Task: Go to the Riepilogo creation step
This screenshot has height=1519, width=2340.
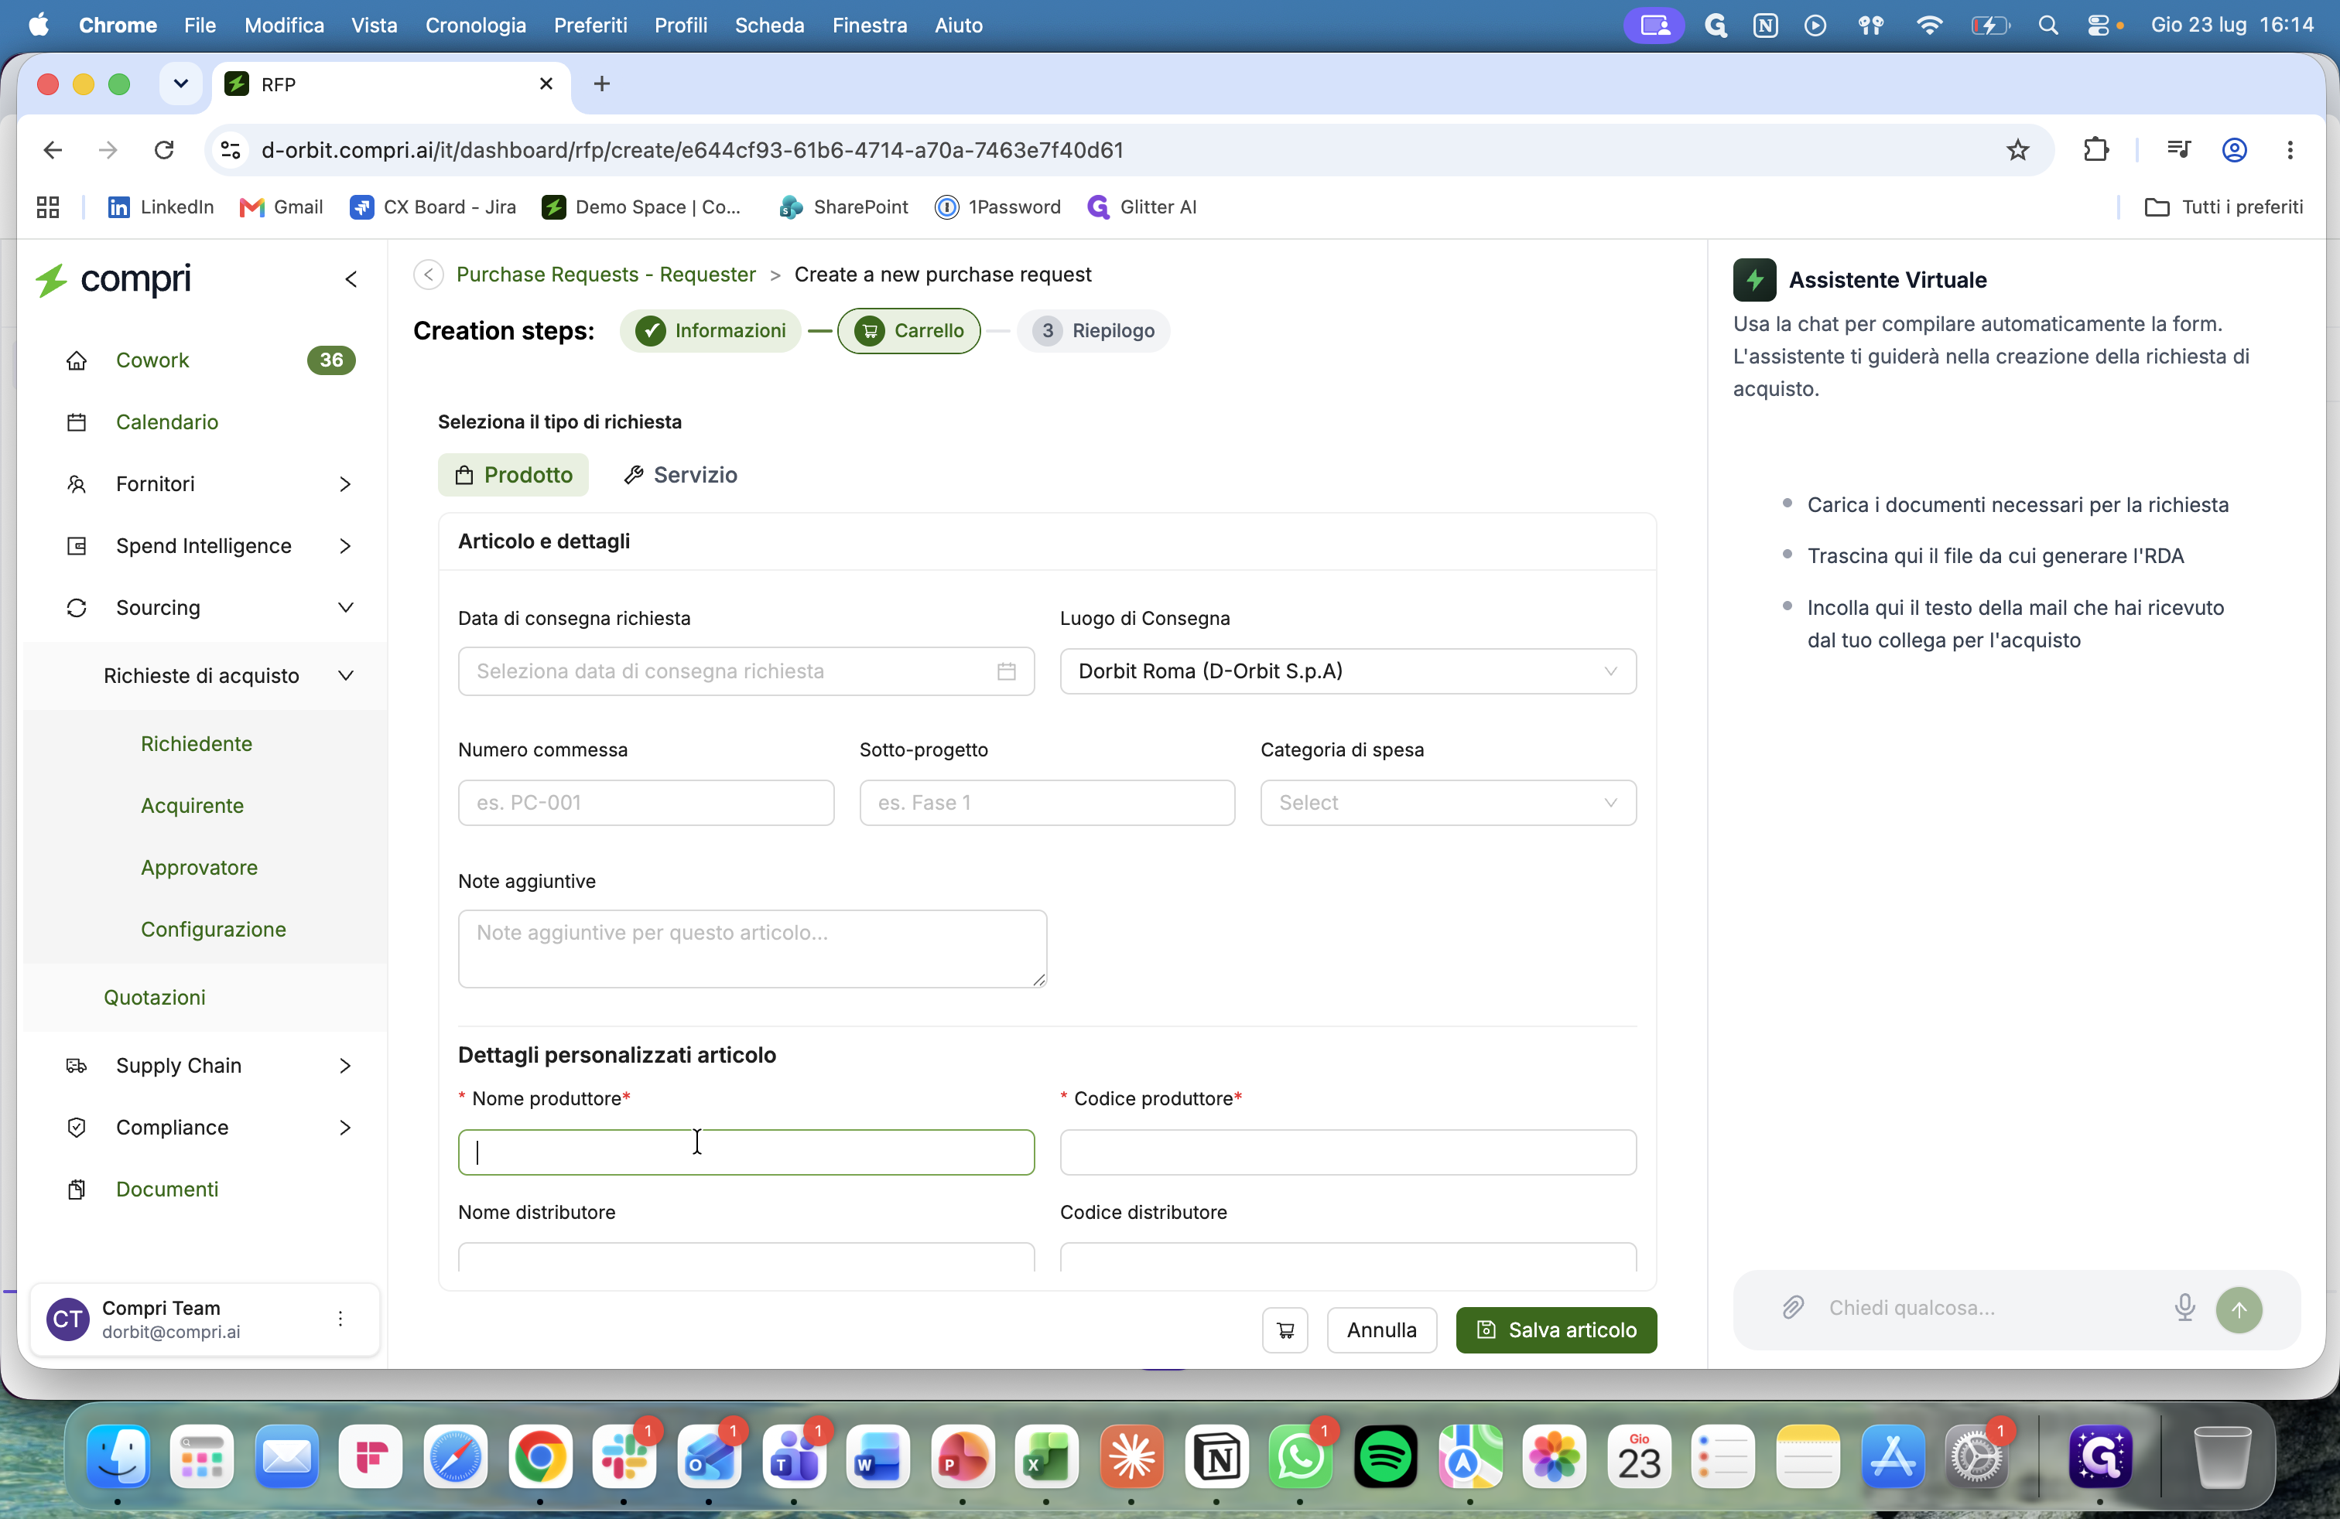Action: pos(1094,331)
